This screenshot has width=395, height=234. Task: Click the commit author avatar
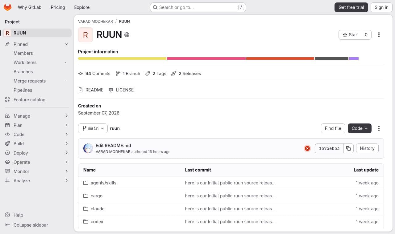88,148
